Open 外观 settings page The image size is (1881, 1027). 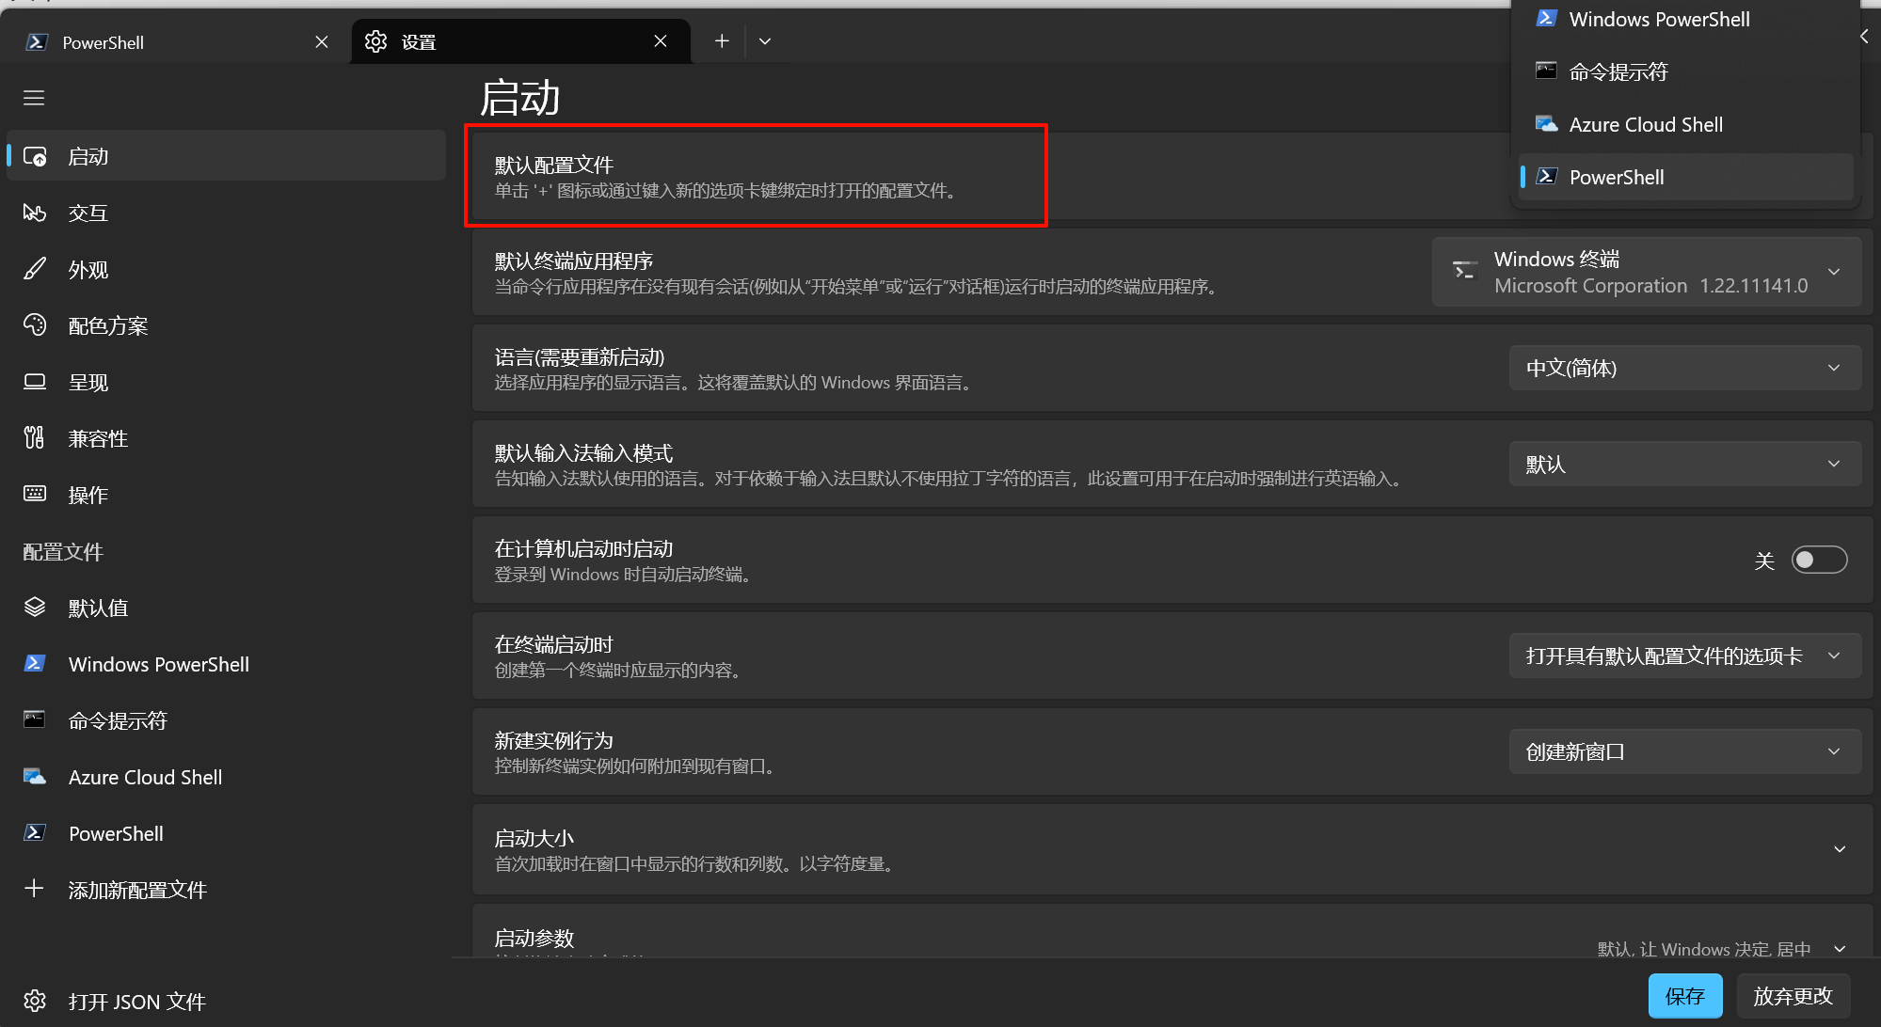[226, 269]
